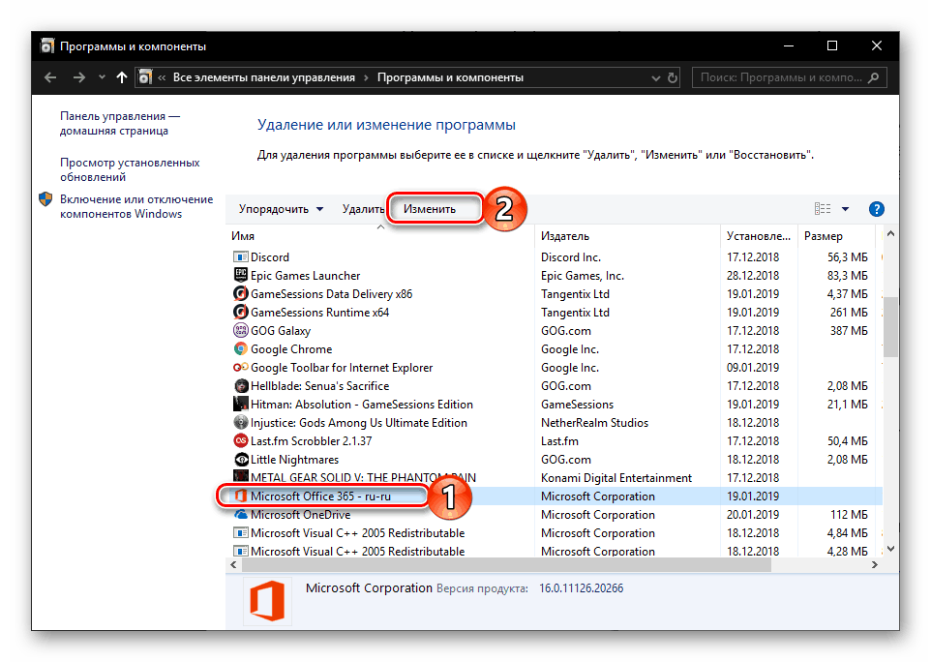Image resolution: width=931 pixels, height=662 pixels.
Task: Open the help question mark icon
Action: point(877,209)
